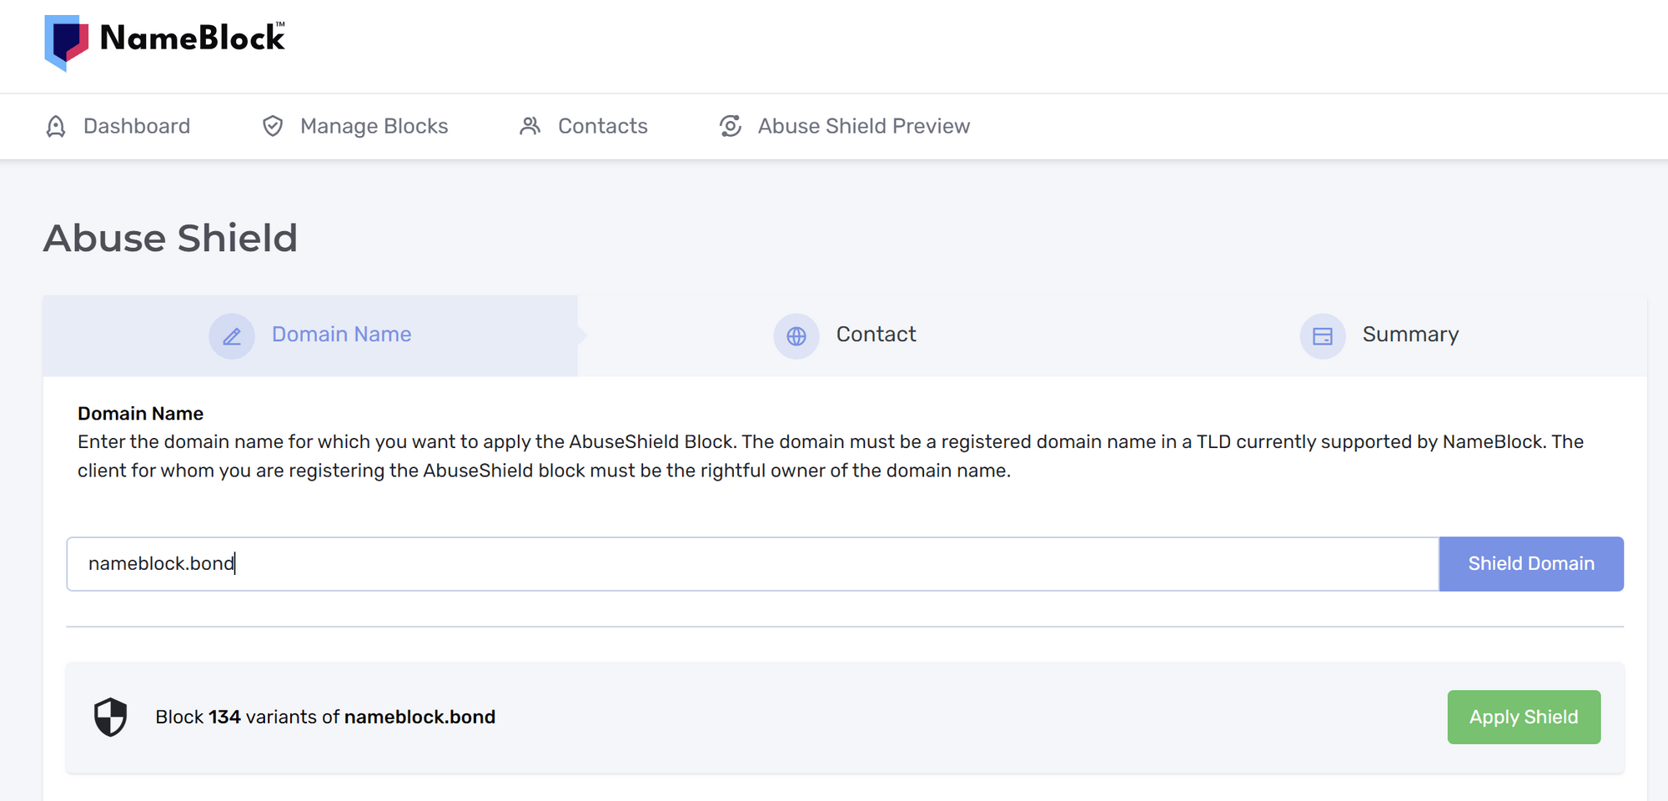Screen dimensions: 1668x801
Task: Switch to the Summary step tab
Action: (x=1379, y=335)
